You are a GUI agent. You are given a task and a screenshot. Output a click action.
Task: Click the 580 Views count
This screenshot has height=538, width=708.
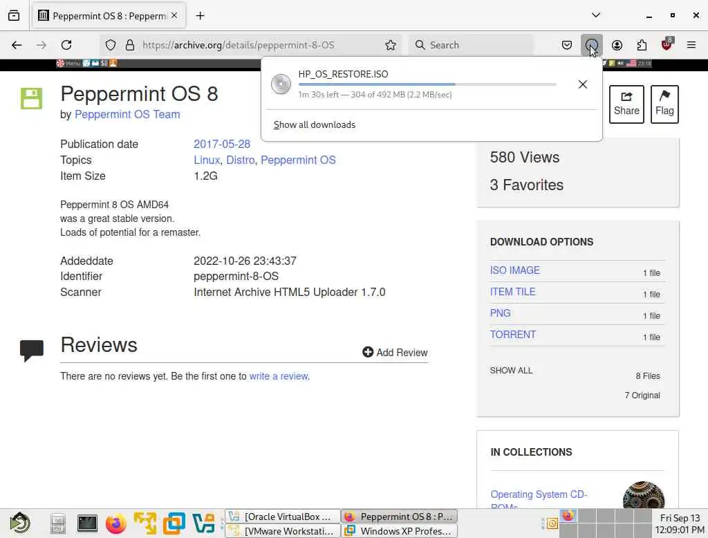[525, 157]
